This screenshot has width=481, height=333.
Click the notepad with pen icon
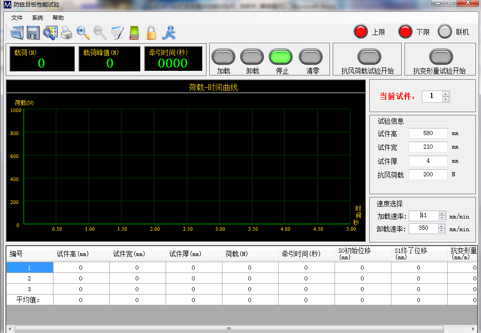117,33
